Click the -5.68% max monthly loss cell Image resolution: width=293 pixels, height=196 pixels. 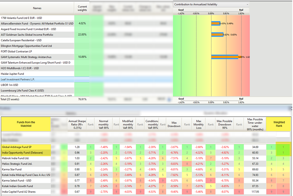199,181
